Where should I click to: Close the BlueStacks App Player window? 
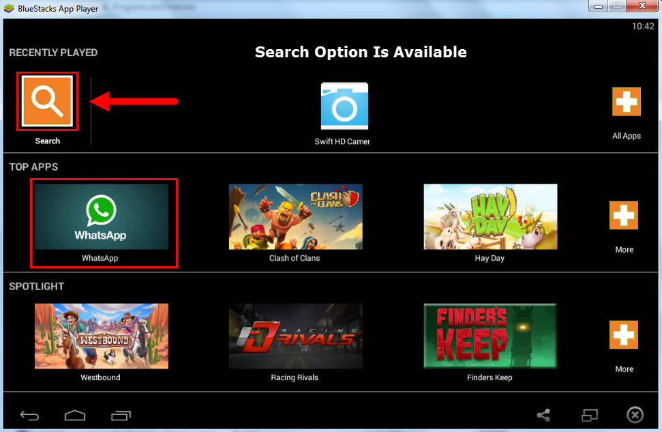coord(643,6)
